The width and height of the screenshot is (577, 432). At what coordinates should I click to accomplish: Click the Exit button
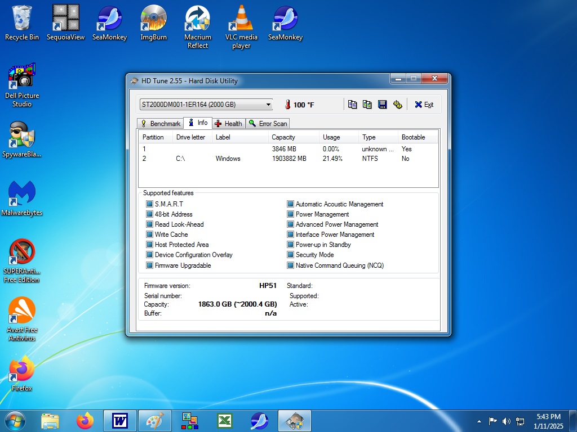point(424,105)
